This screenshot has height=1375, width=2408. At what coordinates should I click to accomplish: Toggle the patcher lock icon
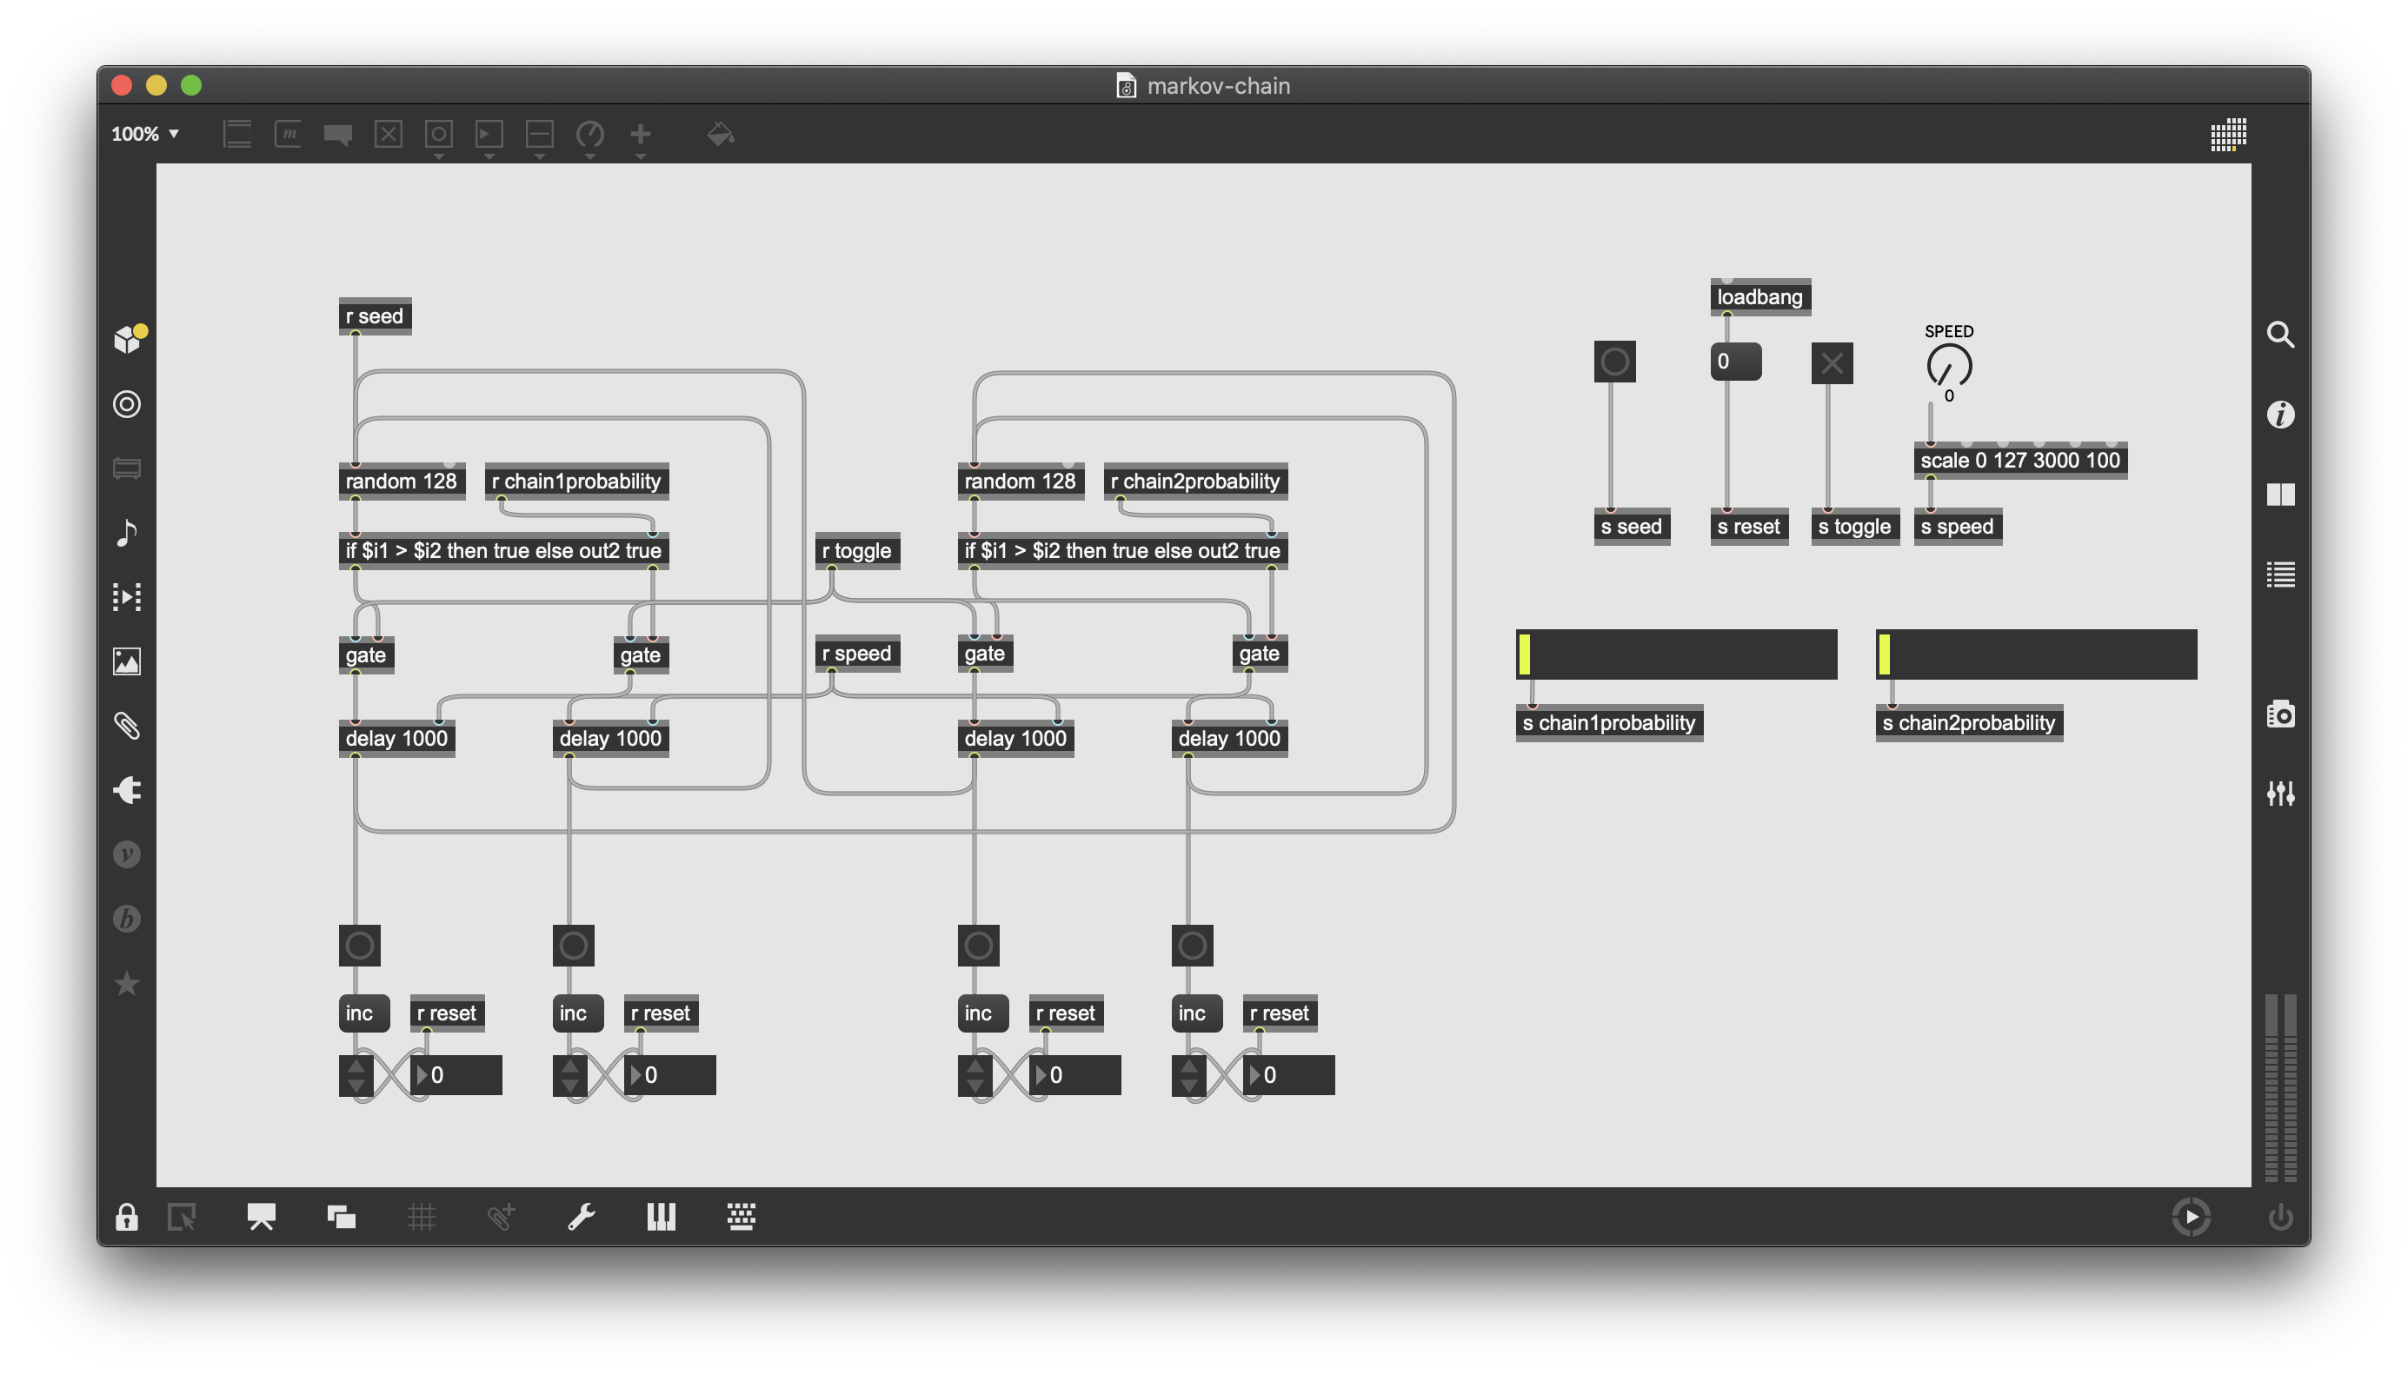[127, 1216]
